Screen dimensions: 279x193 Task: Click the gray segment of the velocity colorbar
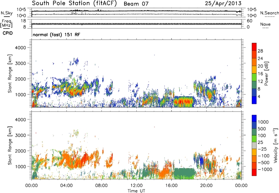tap(254, 145)
